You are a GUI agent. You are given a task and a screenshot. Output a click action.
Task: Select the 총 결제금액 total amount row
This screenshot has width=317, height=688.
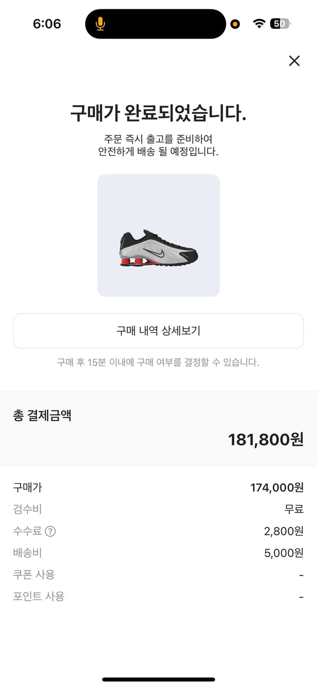42,416
